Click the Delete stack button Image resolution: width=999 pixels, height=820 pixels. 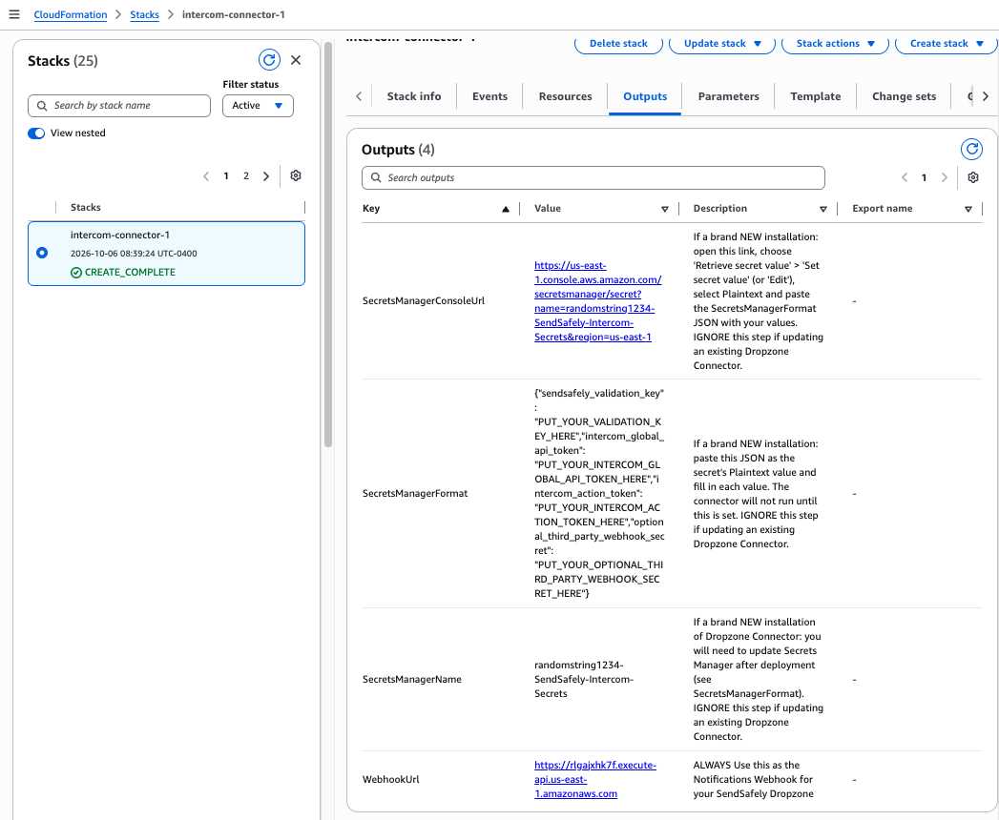(x=618, y=43)
